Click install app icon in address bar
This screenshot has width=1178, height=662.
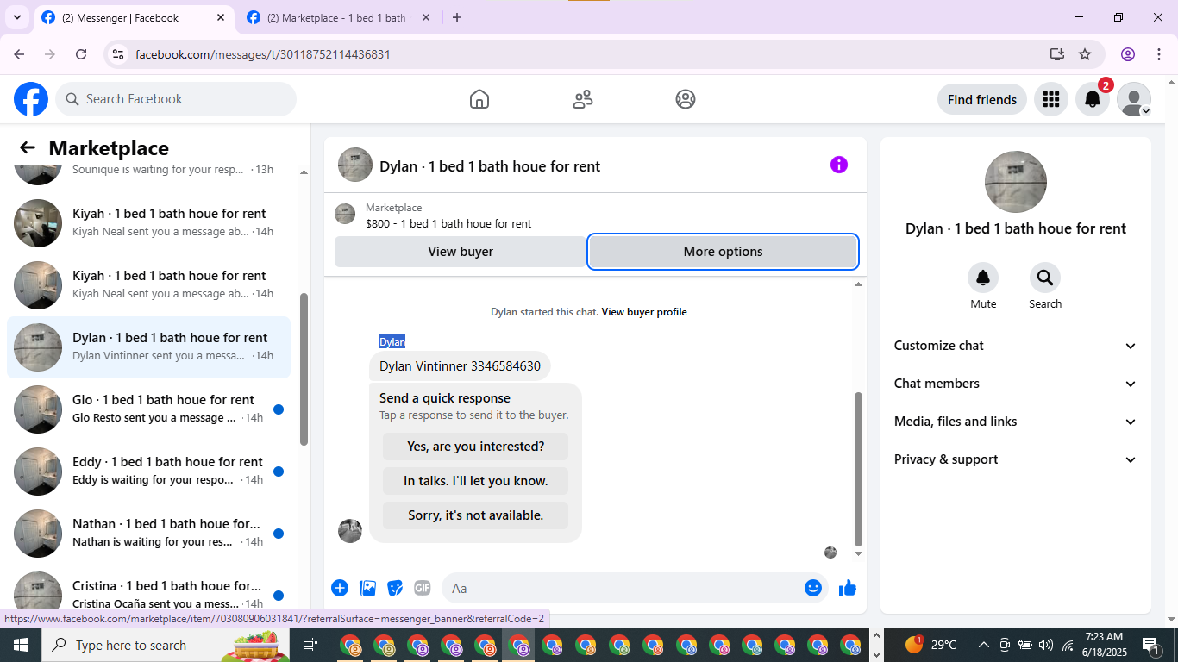[1057, 54]
